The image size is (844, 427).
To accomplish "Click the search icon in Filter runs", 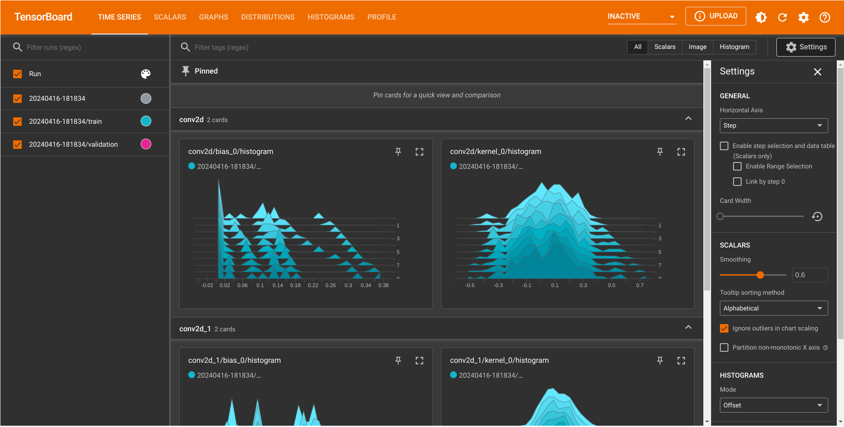I will [x=17, y=47].
